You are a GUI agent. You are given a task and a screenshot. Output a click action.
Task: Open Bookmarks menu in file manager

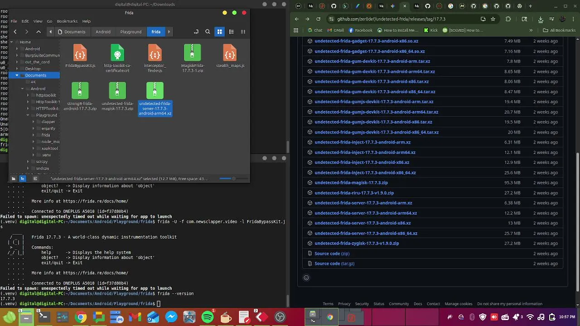point(67,21)
